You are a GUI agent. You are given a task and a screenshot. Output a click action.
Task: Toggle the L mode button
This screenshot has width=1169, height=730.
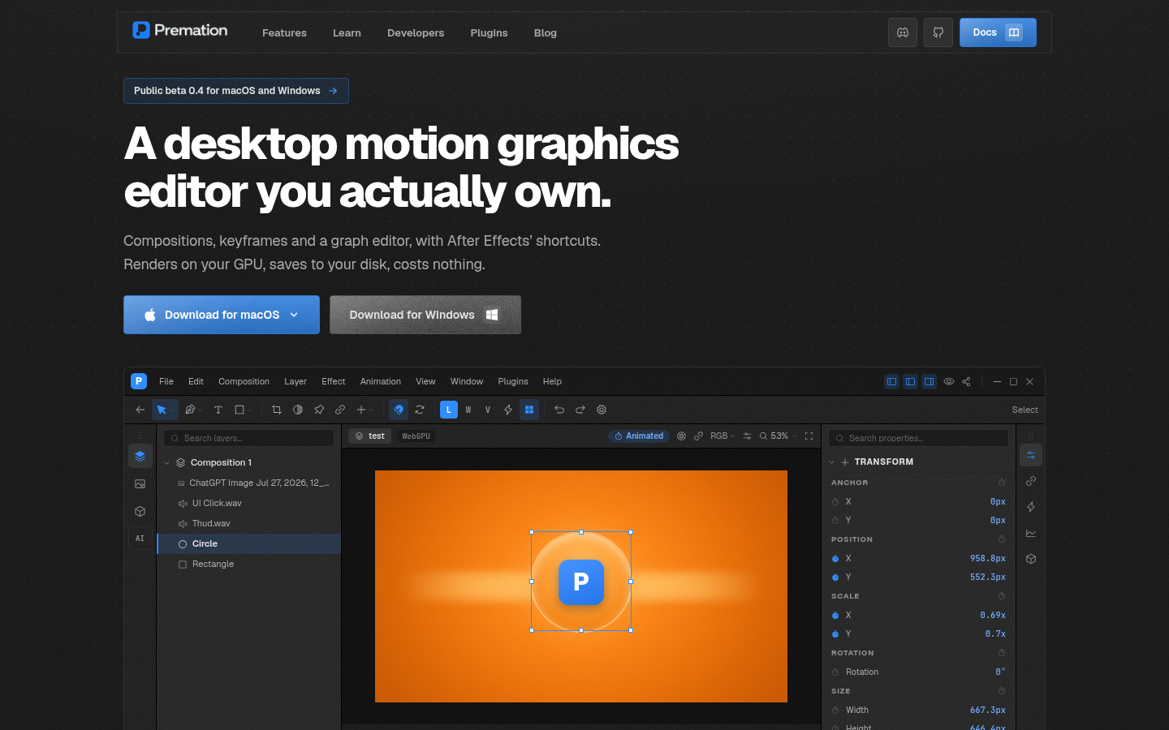tap(449, 410)
